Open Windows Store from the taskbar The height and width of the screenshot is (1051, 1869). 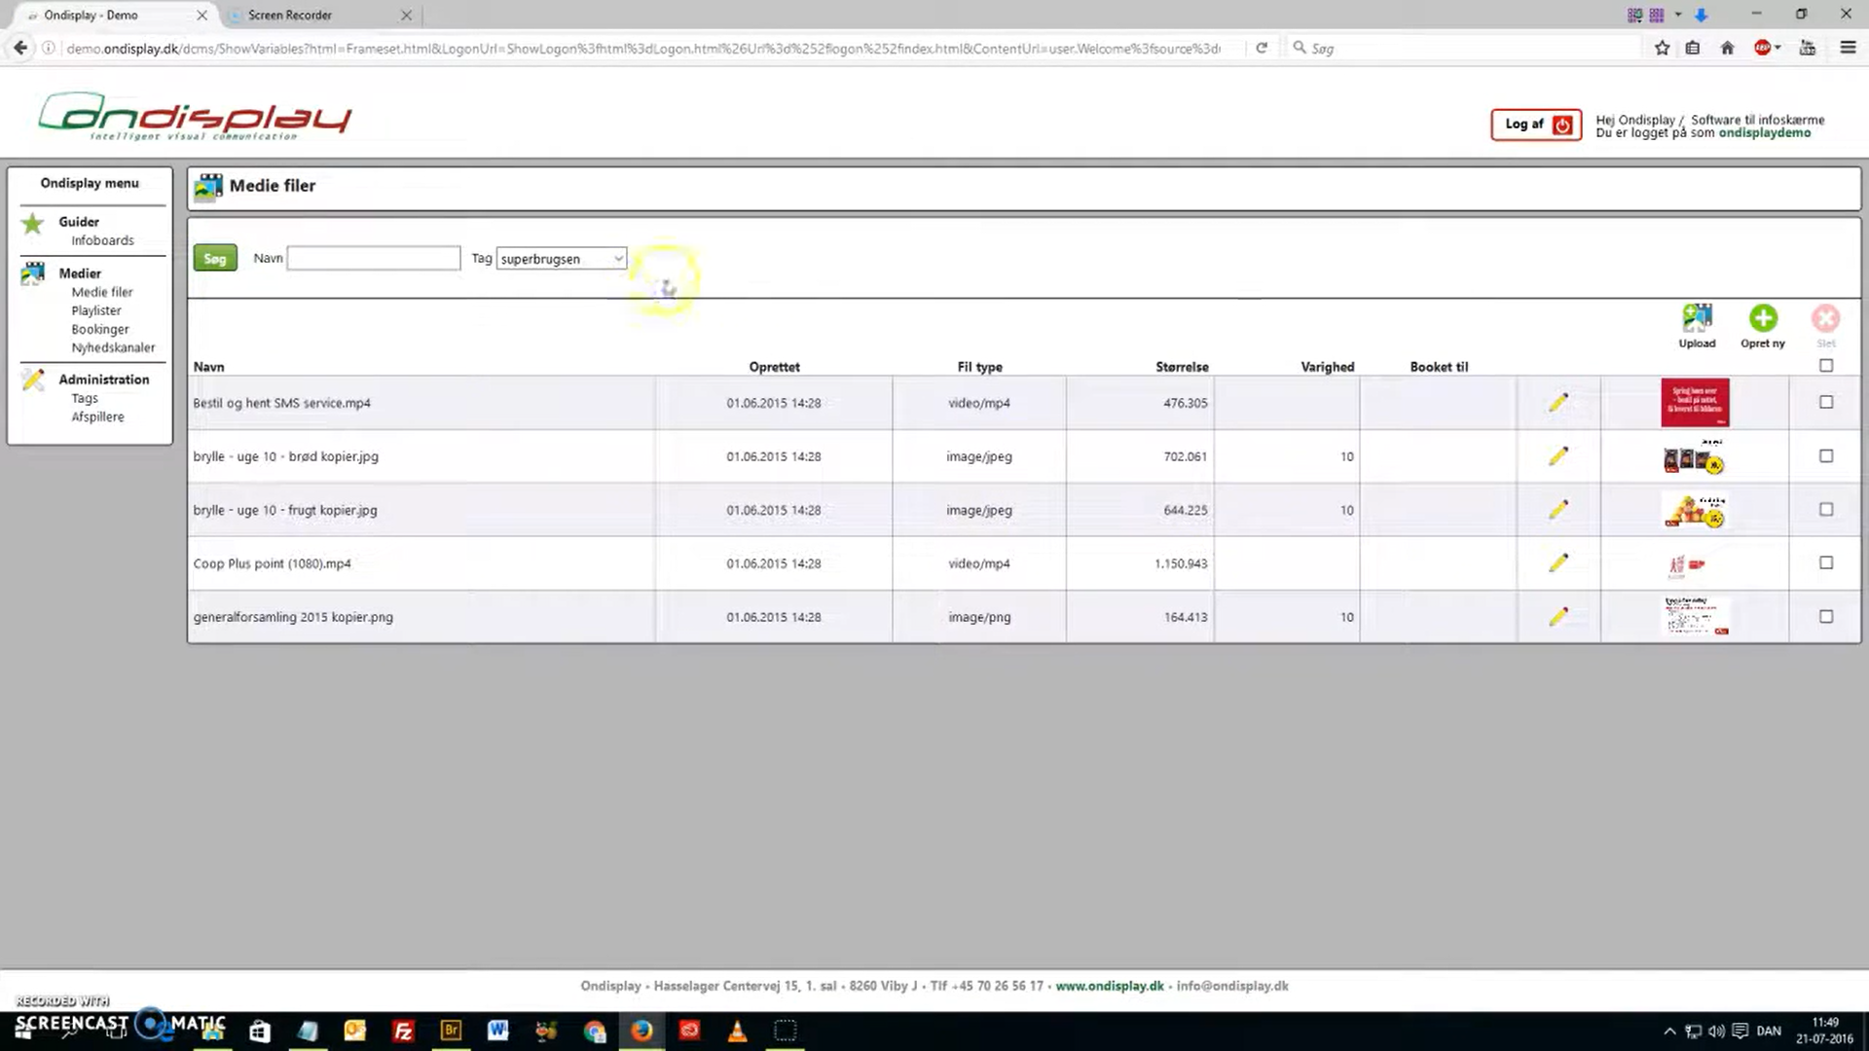coord(260,1032)
